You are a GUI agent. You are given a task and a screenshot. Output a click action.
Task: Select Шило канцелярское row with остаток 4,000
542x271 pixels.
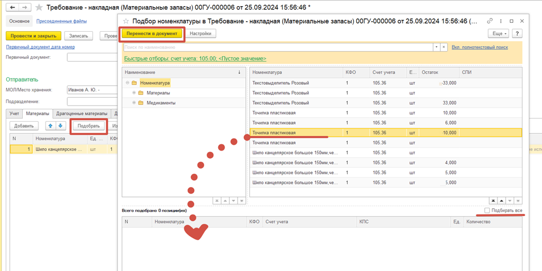(x=386, y=163)
